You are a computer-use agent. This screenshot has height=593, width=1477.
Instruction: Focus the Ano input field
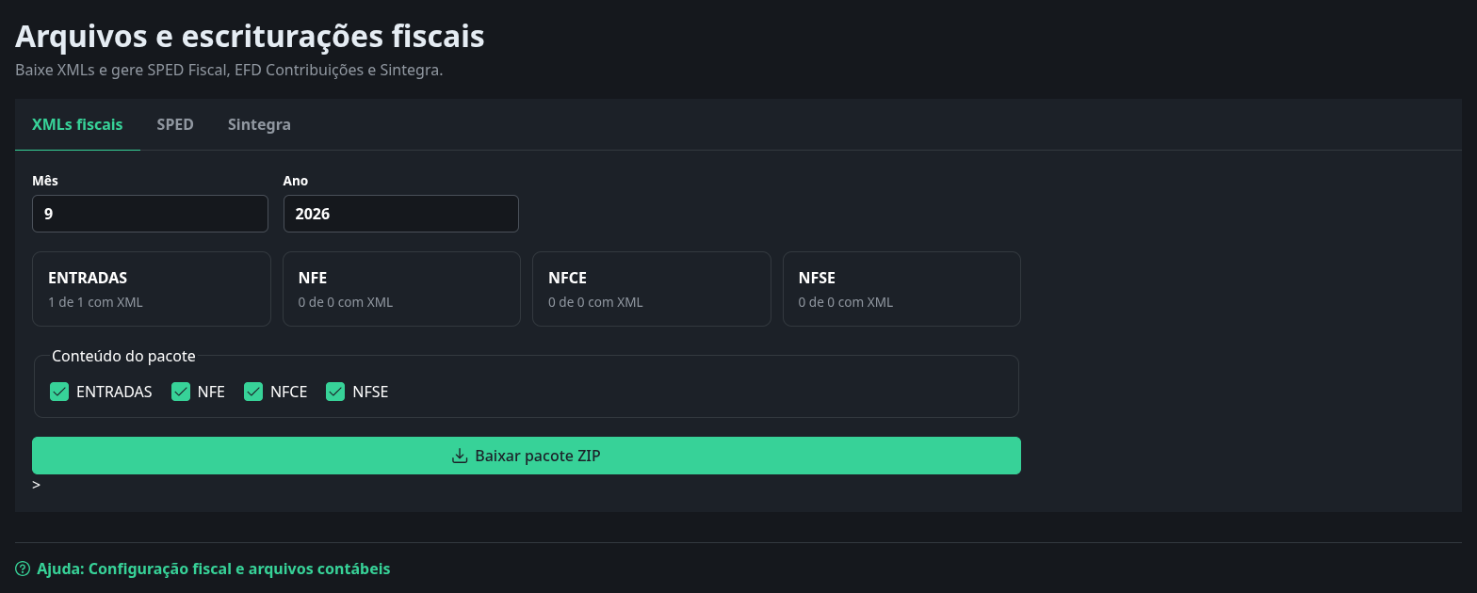(401, 214)
